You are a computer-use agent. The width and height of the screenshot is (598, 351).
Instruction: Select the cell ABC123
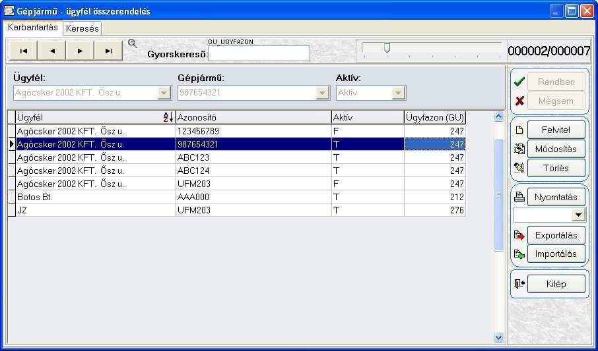coord(253,157)
